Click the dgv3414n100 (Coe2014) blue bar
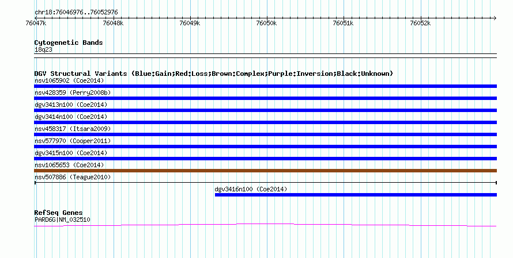The width and height of the screenshot is (513, 258). (x=265, y=122)
